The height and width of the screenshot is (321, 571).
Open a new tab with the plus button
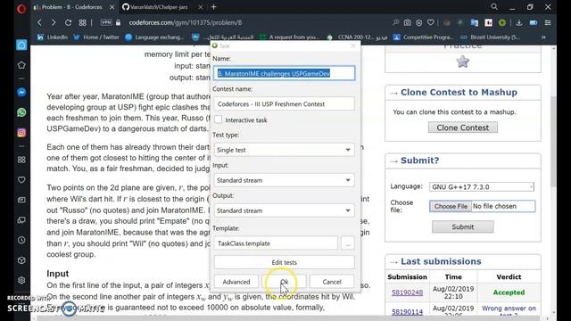tap(214, 7)
